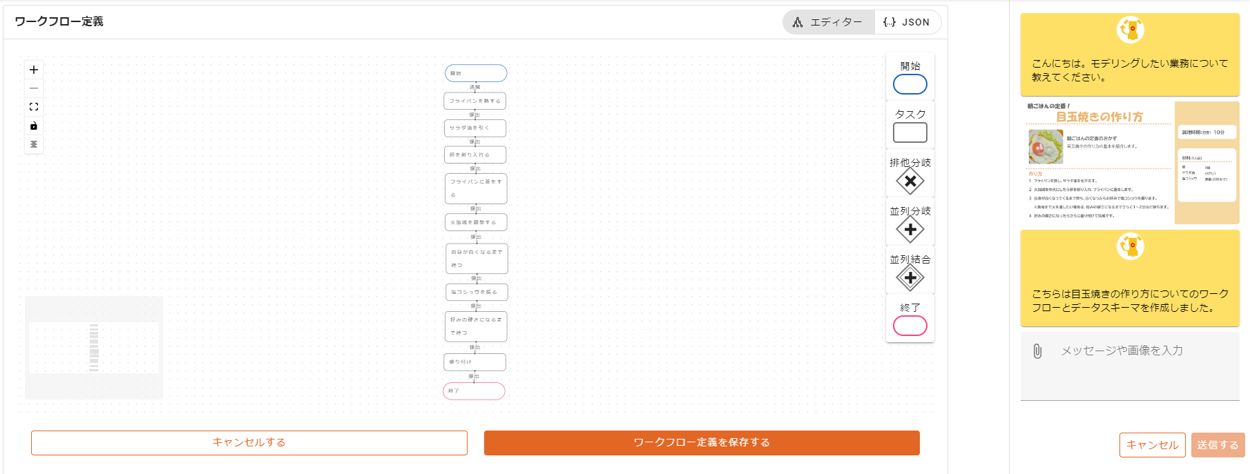The image size is (1250, 474).
Task: Select the タスク task node shape
Action: pyautogui.click(x=910, y=132)
